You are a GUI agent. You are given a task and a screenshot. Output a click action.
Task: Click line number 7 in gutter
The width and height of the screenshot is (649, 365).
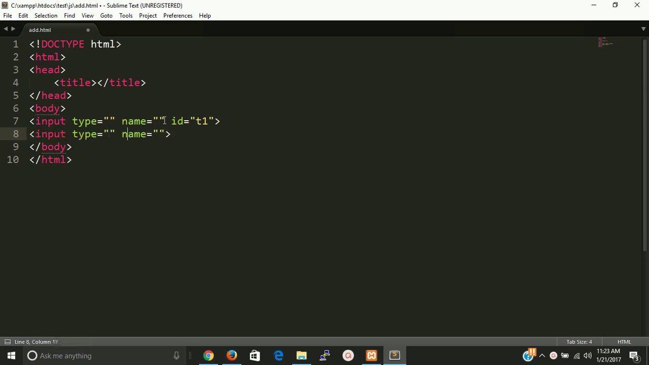[x=16, y=121]
